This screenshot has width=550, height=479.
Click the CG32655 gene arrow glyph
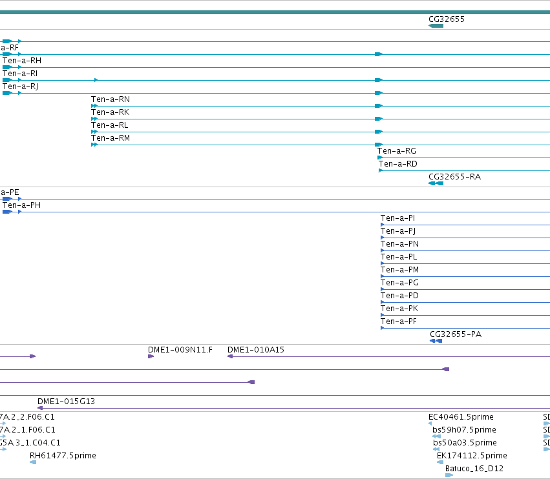[x=436, y=26]
